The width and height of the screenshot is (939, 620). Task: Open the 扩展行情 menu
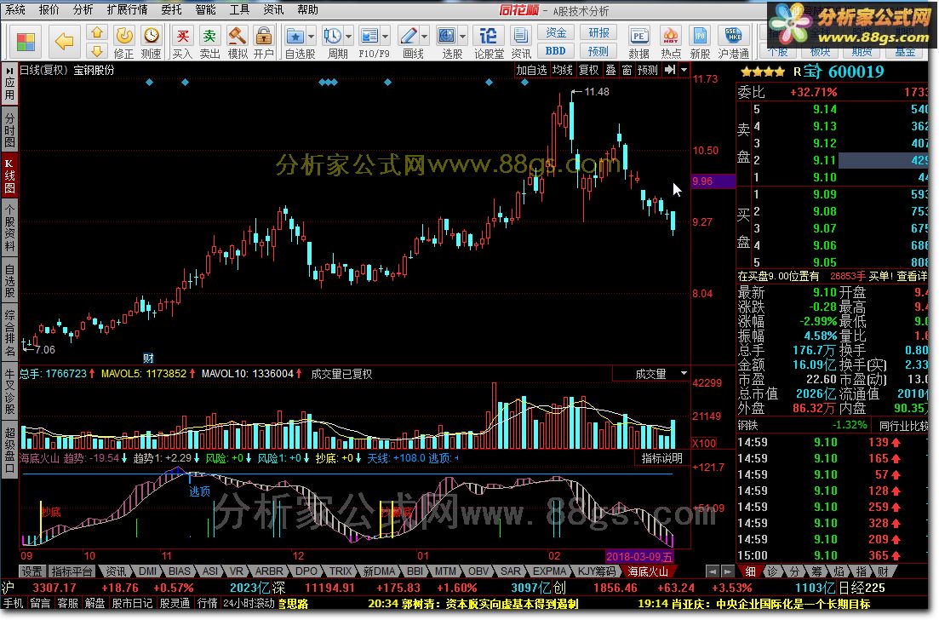pos(127,9)
